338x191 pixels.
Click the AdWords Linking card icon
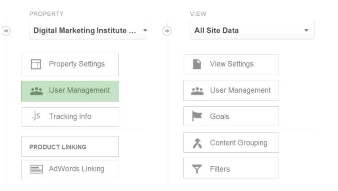[36, 169]
